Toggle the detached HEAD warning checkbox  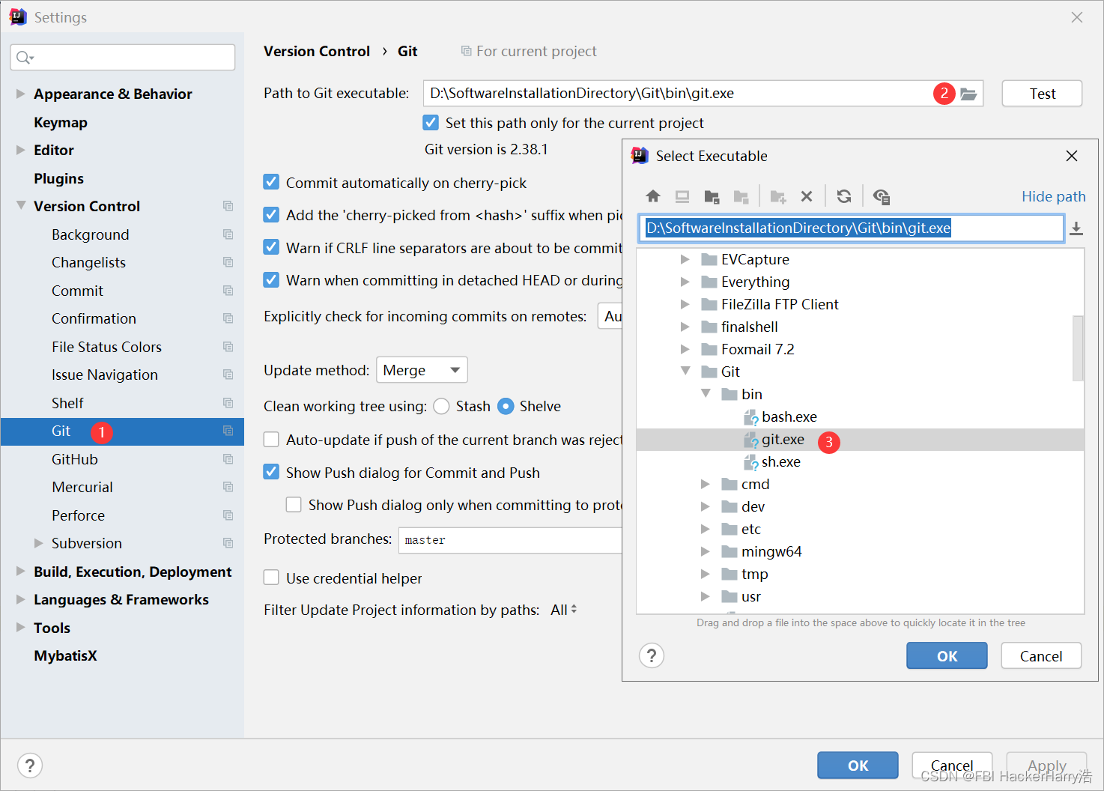click(x=271, y=280)
